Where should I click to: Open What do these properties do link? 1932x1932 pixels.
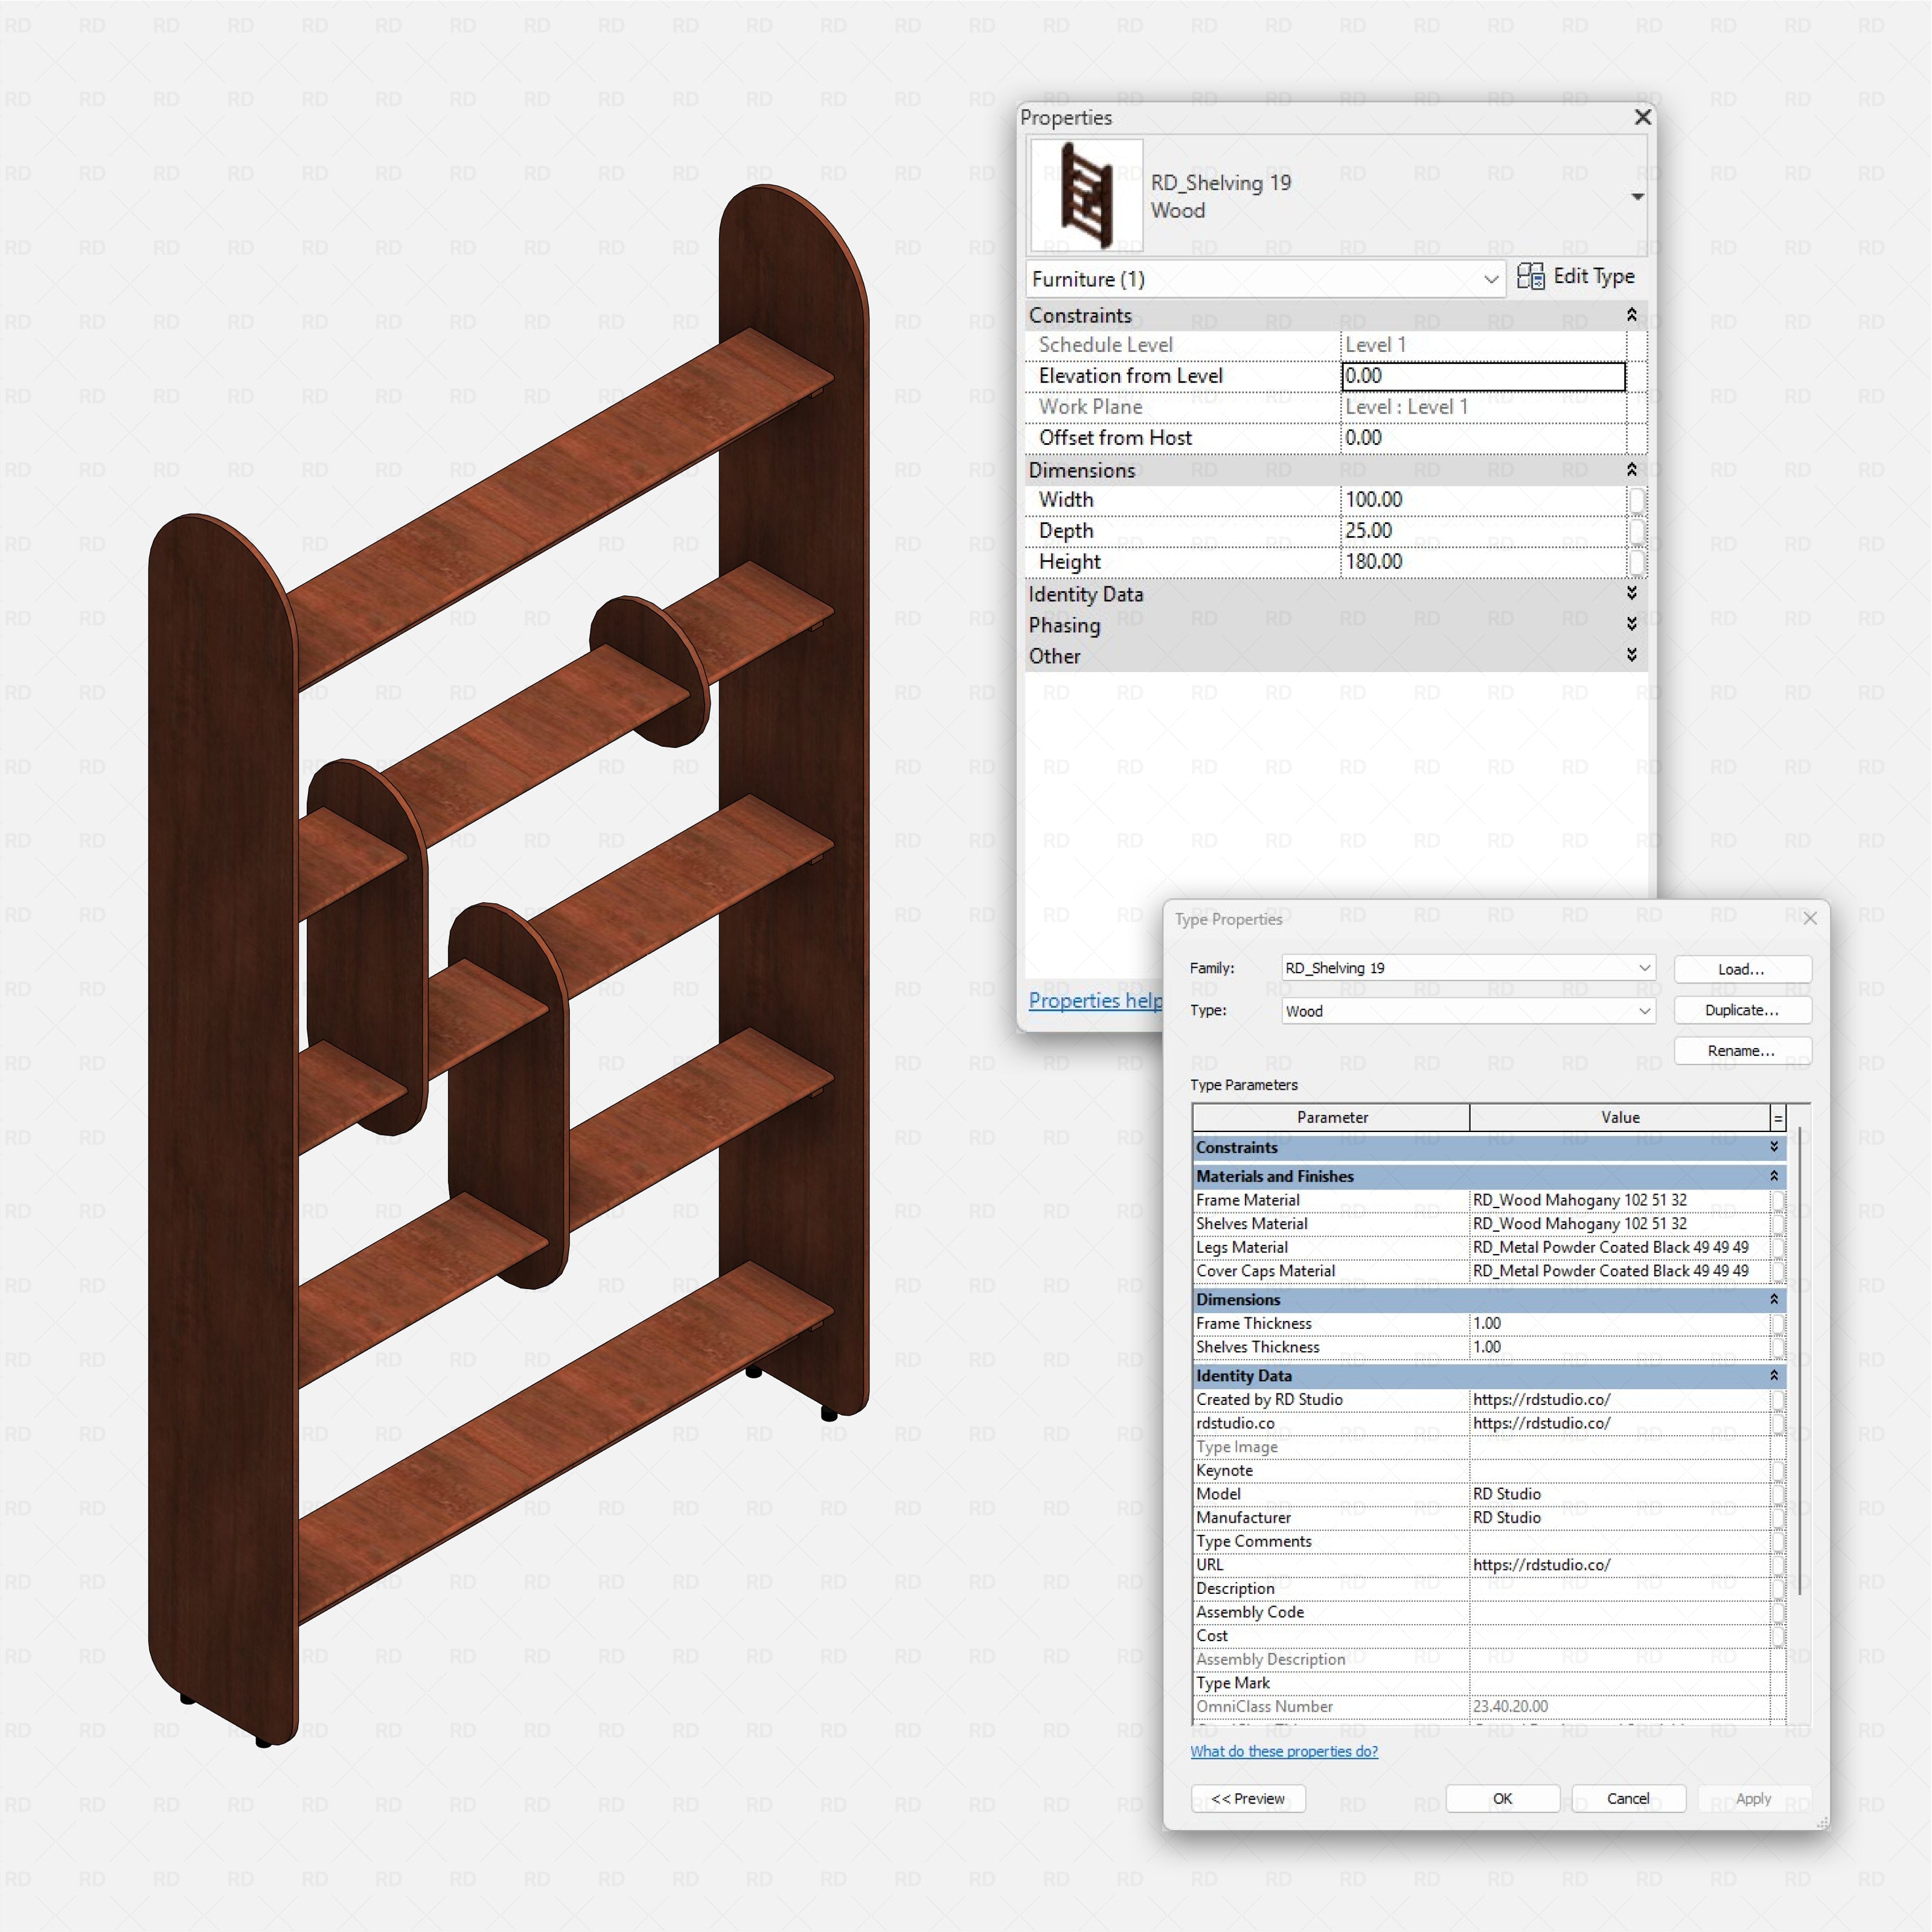point(1284,1752)
